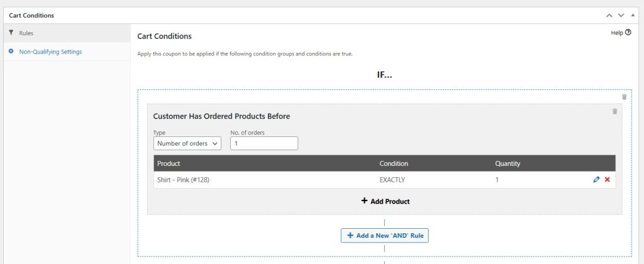
Task: Collapse the Cart Conditions panel toggle
Action: (633, 16)
